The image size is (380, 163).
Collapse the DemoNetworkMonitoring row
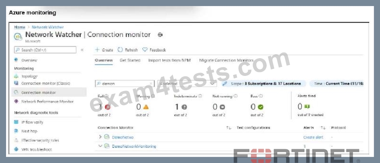click(x=100, y=146)
